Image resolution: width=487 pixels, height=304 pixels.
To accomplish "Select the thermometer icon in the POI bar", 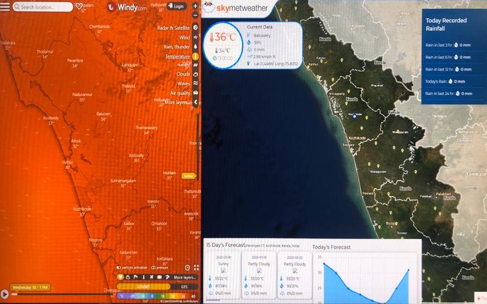I will [x=144, y=277].
